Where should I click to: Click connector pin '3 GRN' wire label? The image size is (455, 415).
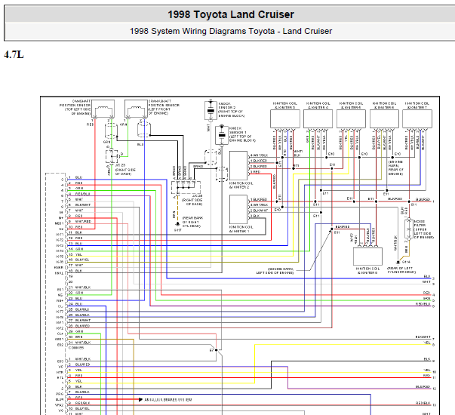click(75, 188)
